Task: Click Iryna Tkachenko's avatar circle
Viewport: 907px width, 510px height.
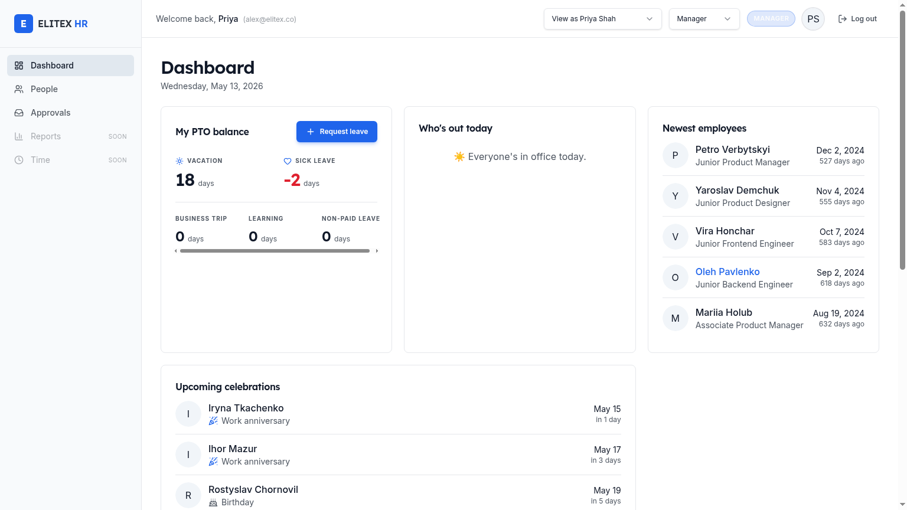Action: (188, 414)
